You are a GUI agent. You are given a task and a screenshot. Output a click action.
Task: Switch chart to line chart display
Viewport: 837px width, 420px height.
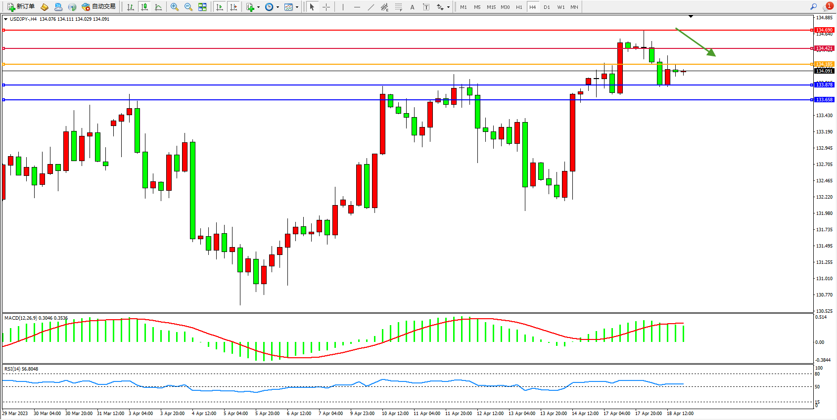click(x=158, y=7)
